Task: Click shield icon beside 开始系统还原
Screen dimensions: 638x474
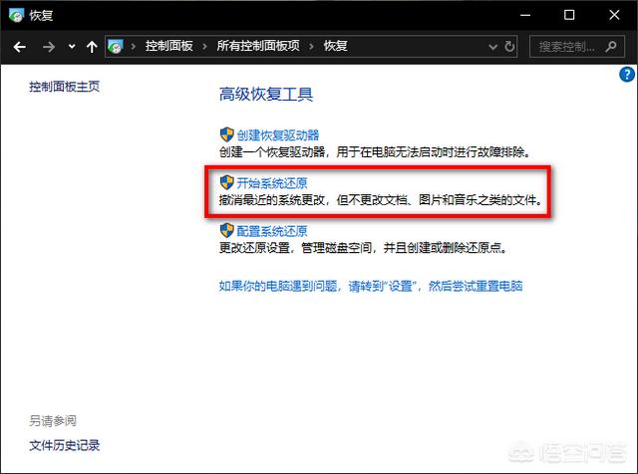Action: pyautogui.click(x=226, y=182)
